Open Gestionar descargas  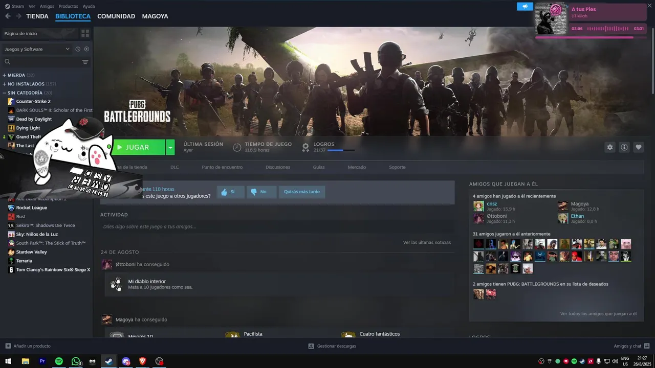coord(332,346)
